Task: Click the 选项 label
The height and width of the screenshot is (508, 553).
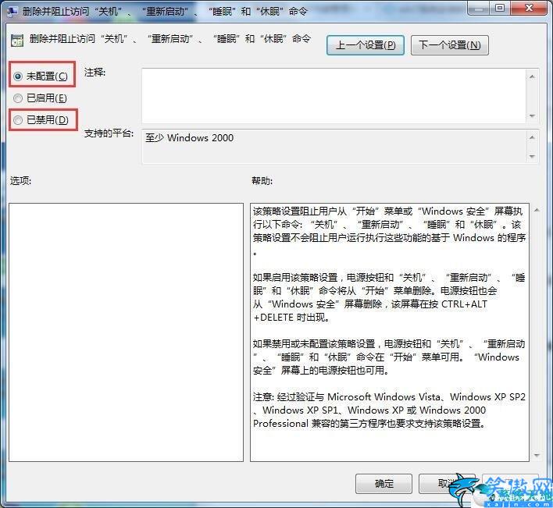Action: 20,181
